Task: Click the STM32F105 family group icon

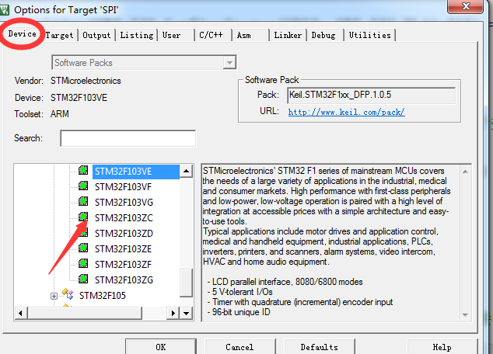Action: (68, 295)
